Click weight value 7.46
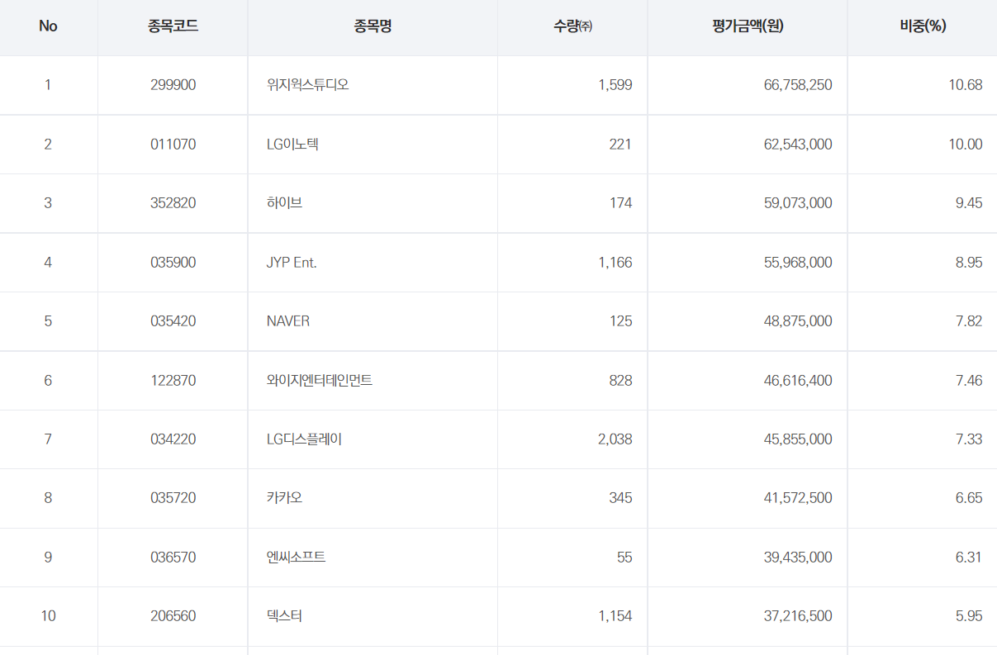The width and height of the screenshot is (997, 655). [969, 381]
